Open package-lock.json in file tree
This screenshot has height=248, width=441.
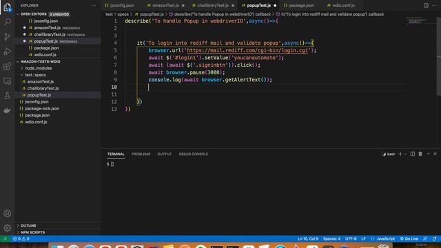click(42, 109)
